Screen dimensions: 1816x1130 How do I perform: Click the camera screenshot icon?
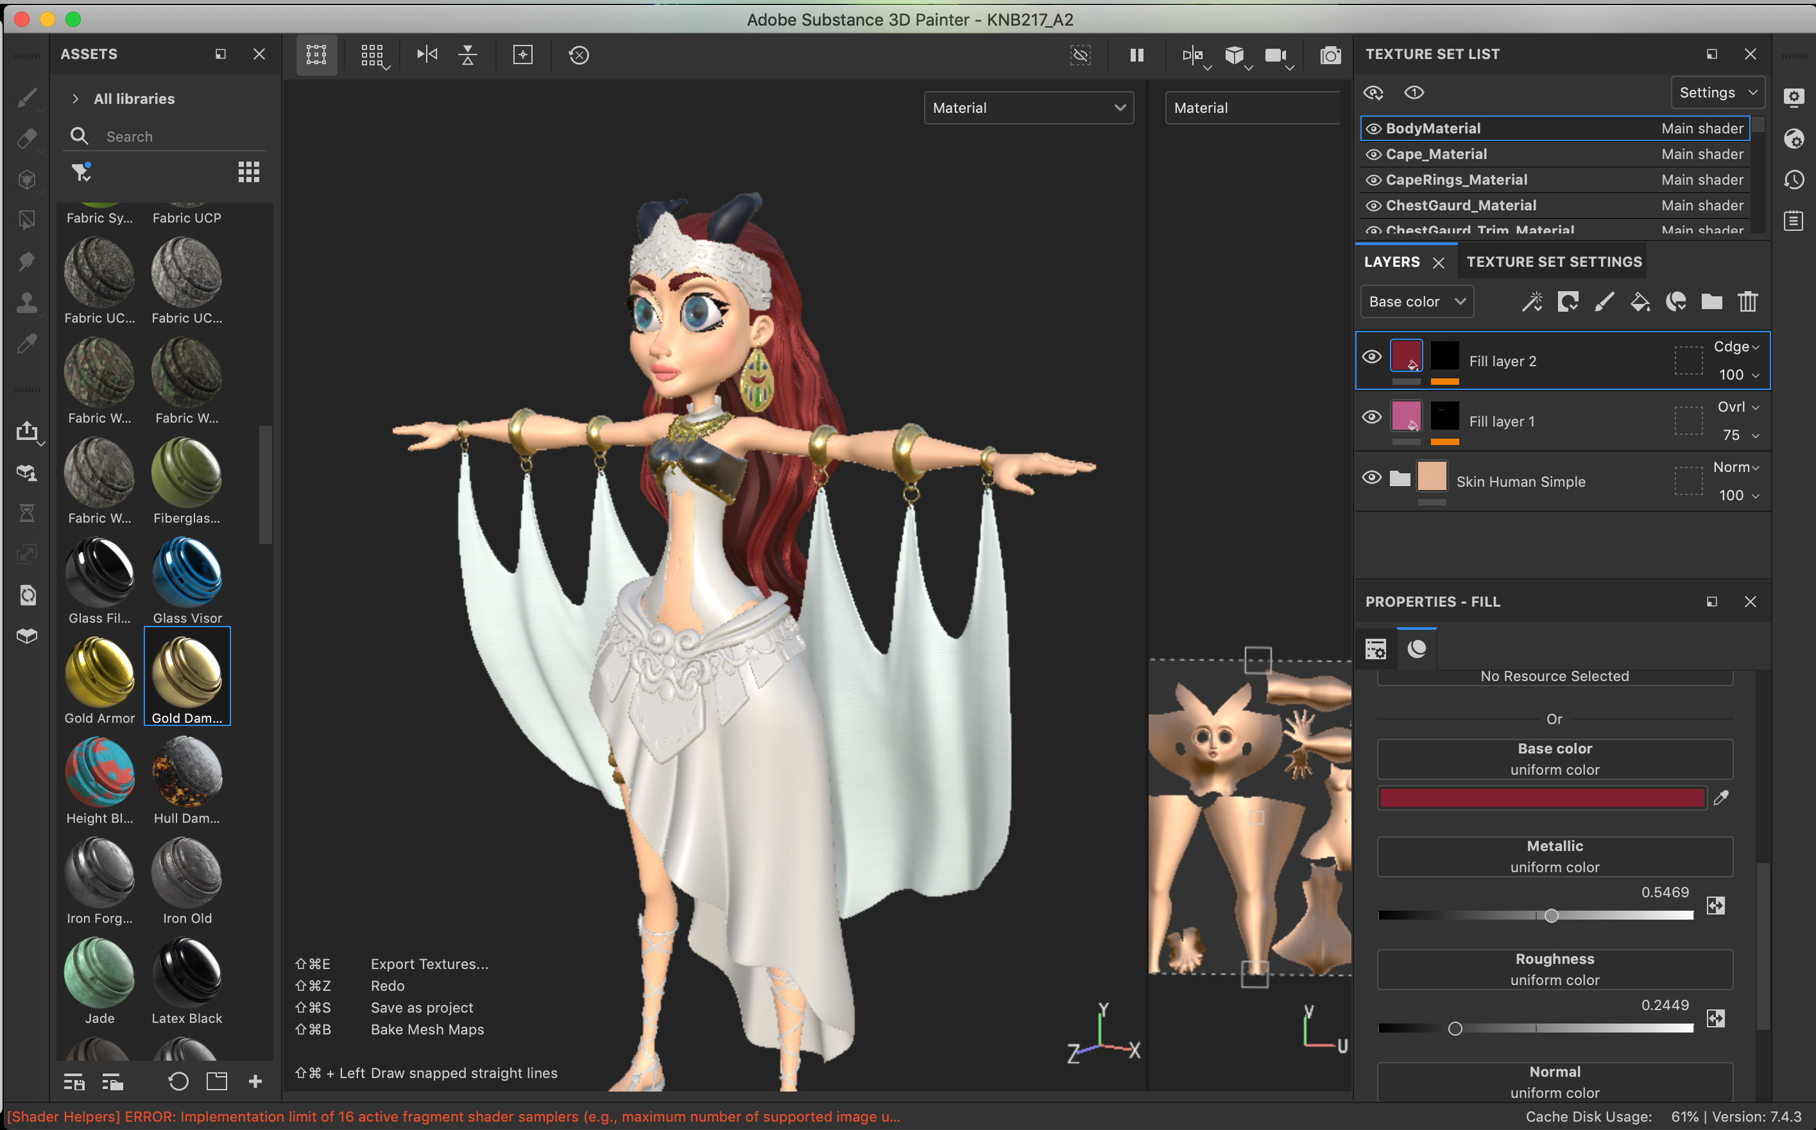click(x=1330, y=55)
